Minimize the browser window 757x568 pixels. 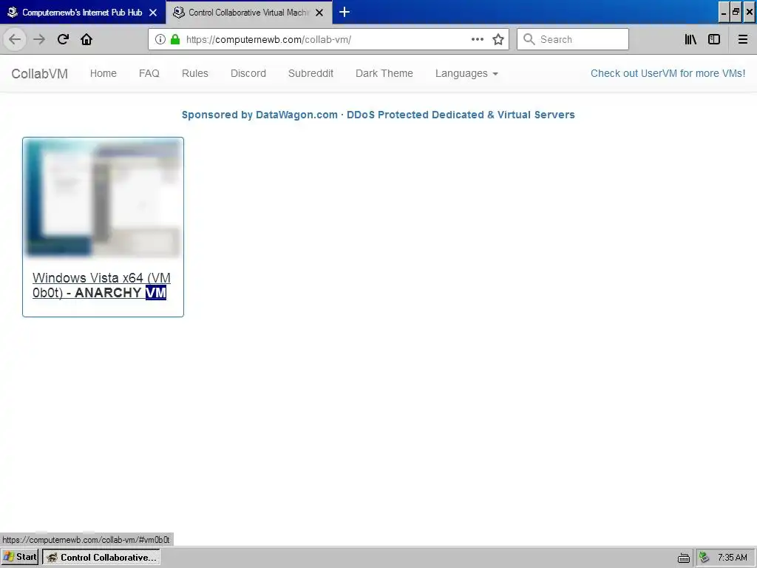724,12
